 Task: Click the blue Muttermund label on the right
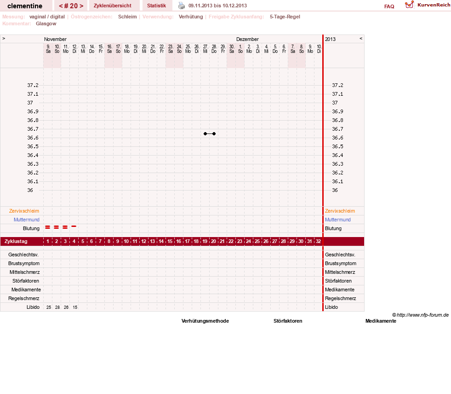(337, 220)
